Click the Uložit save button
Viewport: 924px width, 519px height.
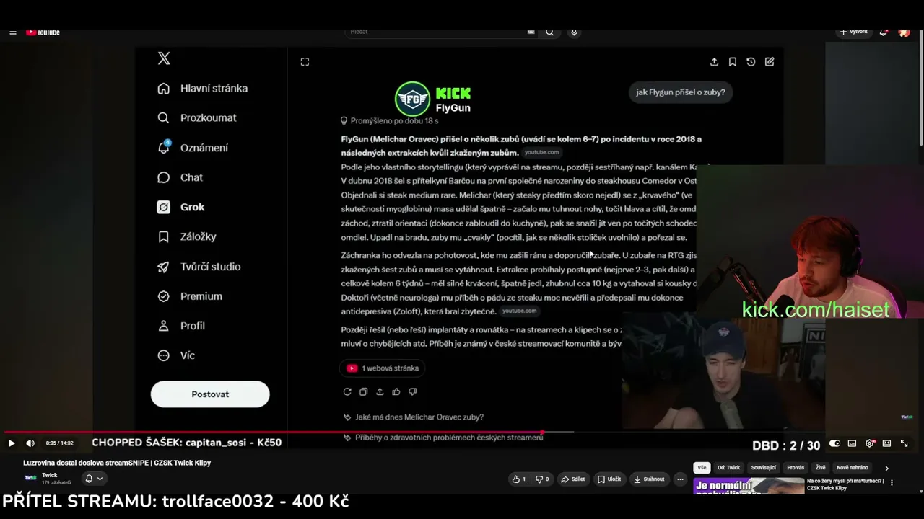point(610,479)
